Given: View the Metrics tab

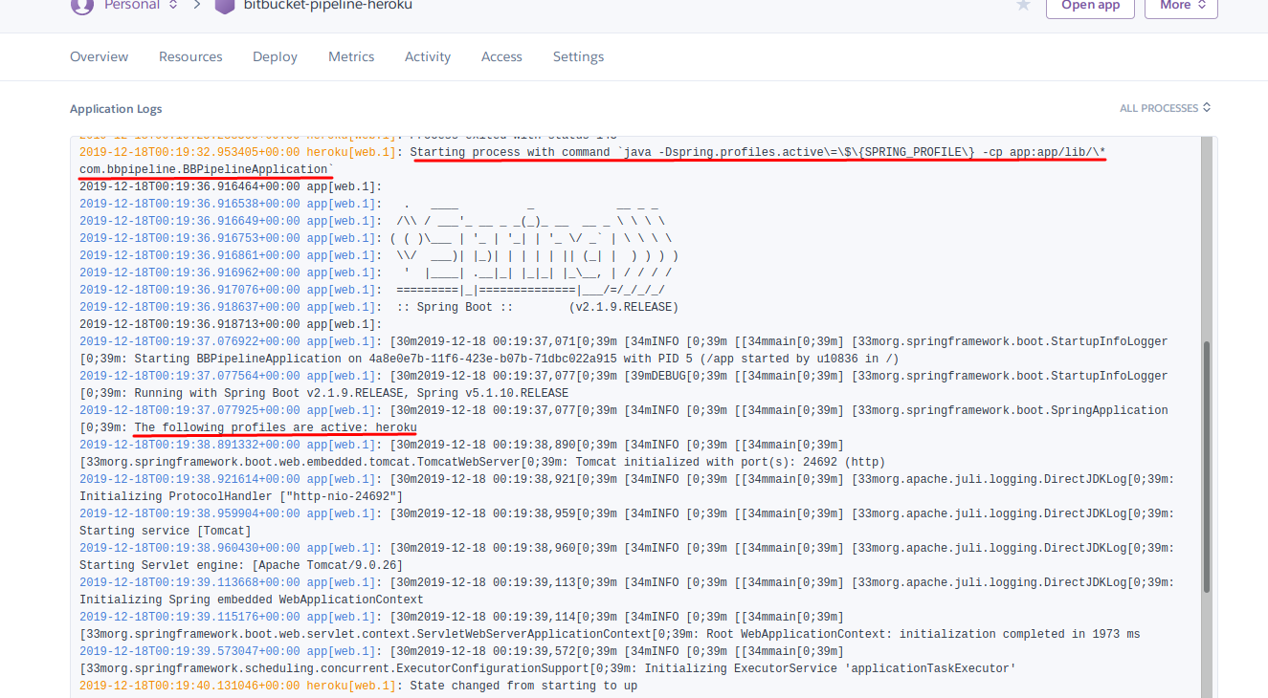Looking at the screenshot, I should point(350,56).
